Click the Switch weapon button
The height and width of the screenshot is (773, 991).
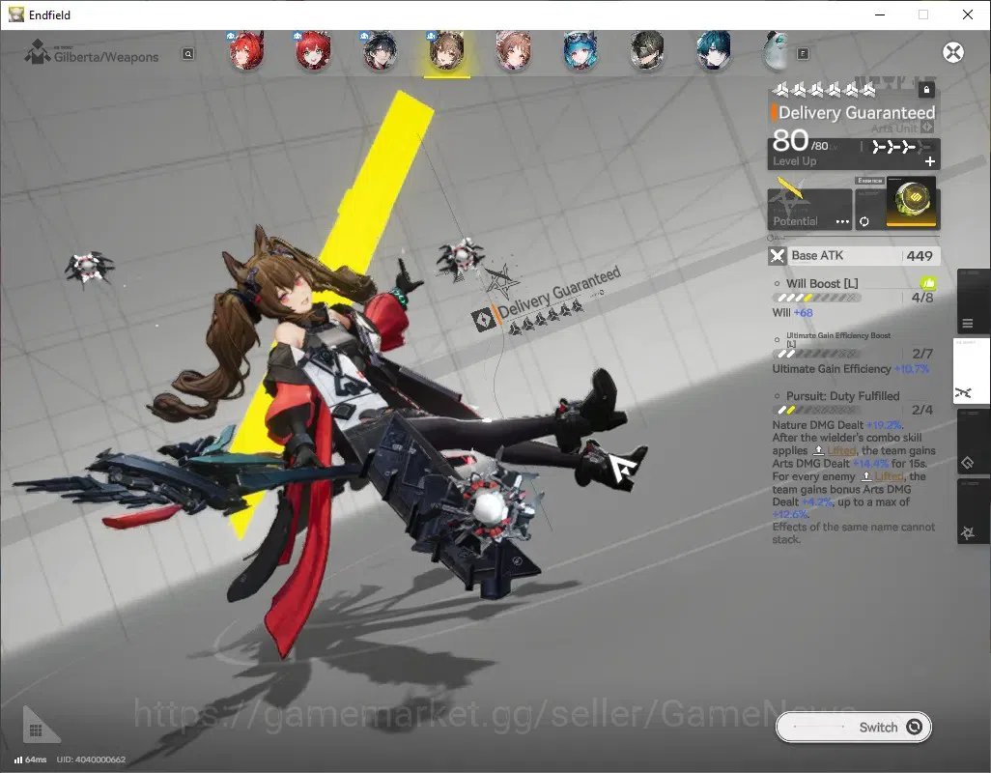click(853, 727)
